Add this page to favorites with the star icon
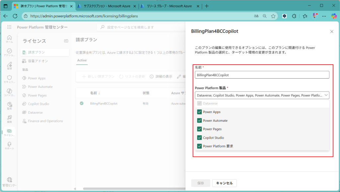 273,16
